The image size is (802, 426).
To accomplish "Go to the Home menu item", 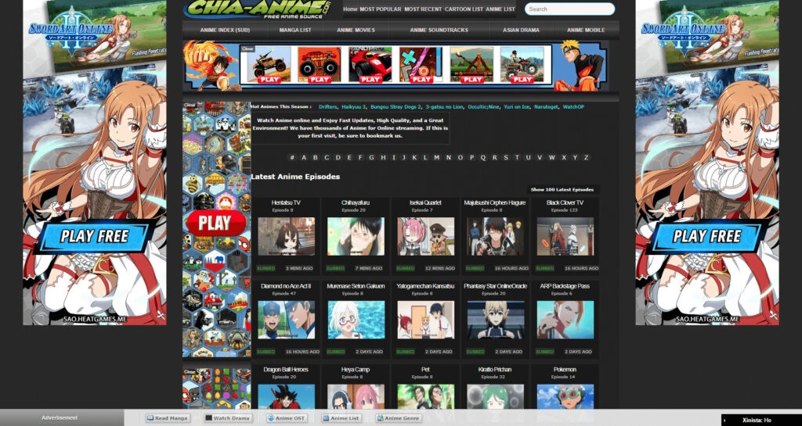I will tap(350, 9).
